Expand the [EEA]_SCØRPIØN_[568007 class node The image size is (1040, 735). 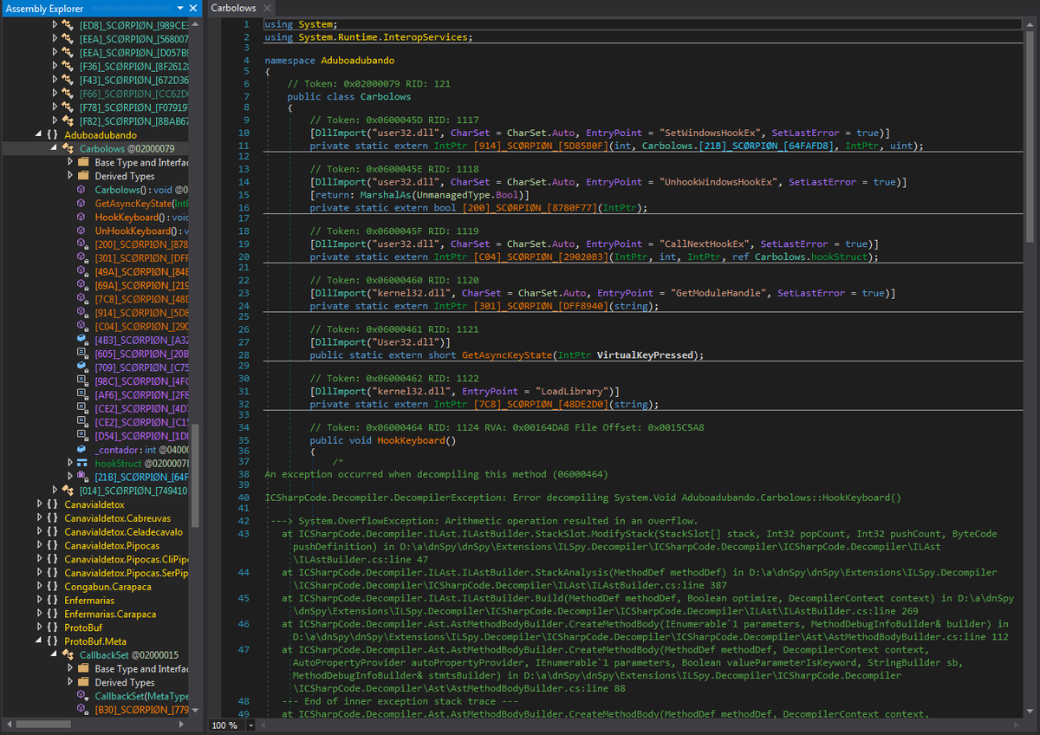coord(55,38)
